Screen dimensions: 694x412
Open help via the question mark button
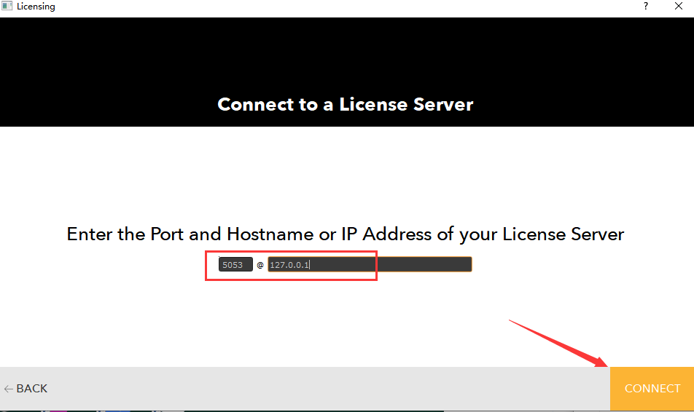pos(645,7)
